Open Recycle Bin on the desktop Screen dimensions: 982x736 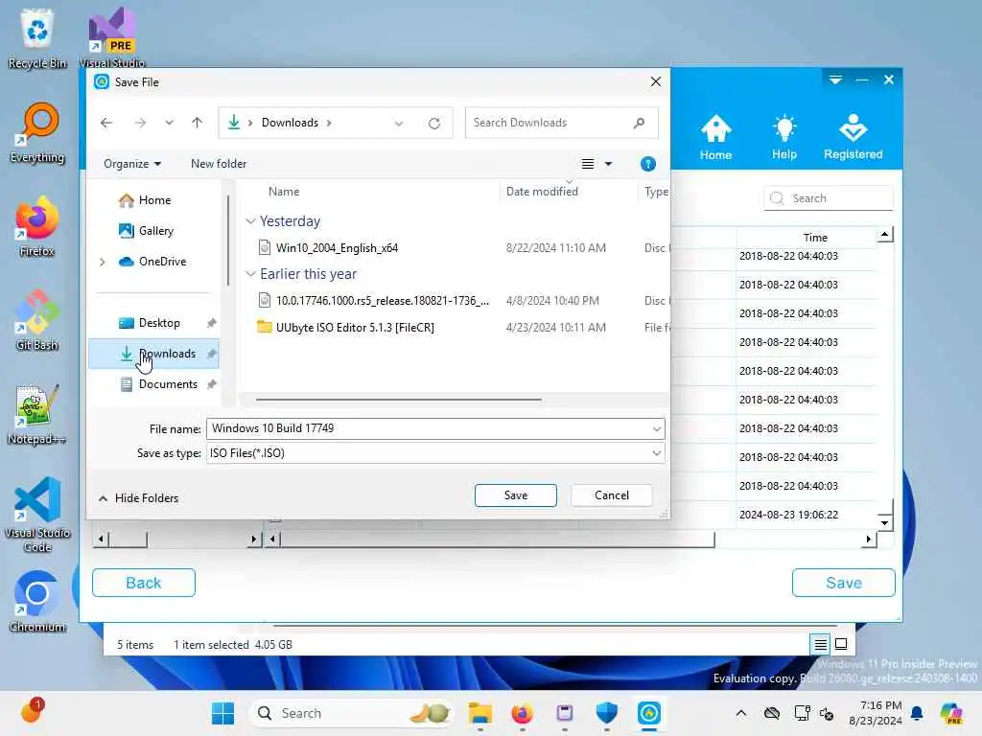click(37, 38)
